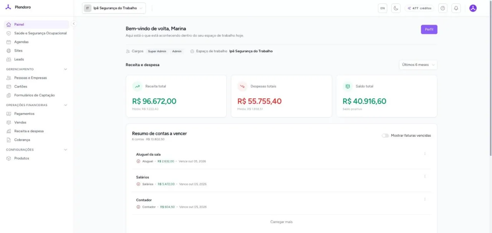This screenshot has height=233, width=492.
Task: Open Receita e despesa in sidebar
Action: 37,131
